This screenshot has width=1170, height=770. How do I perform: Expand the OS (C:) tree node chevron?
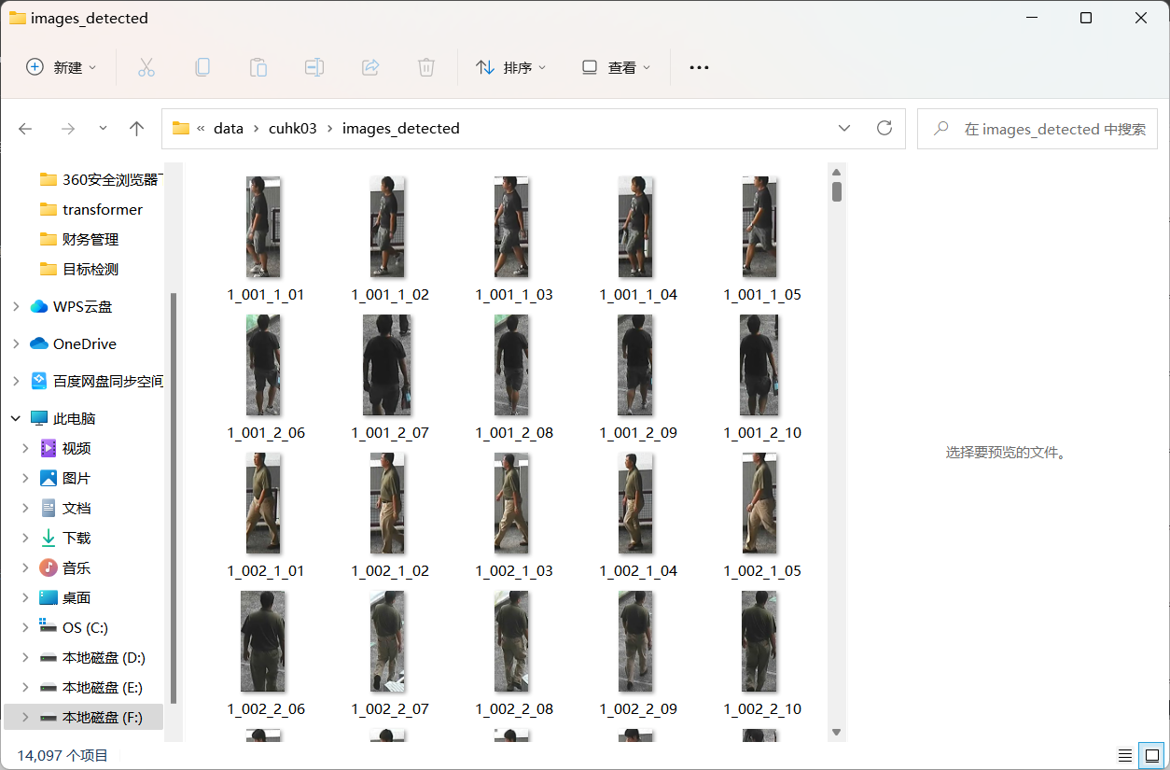pos(26,627)
